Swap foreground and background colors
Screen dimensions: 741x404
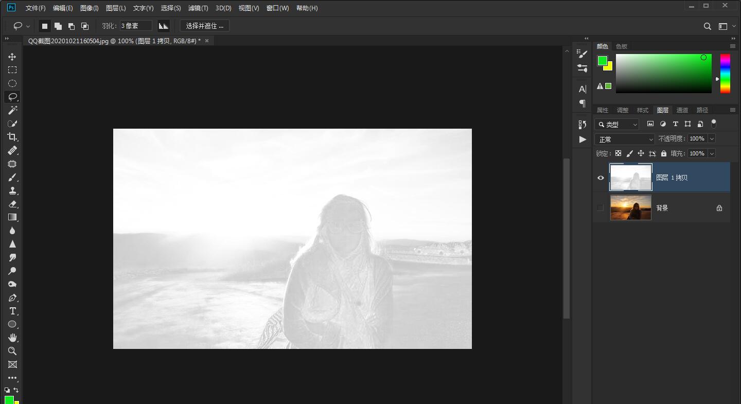pyautogui.click(x=16, y=390)
